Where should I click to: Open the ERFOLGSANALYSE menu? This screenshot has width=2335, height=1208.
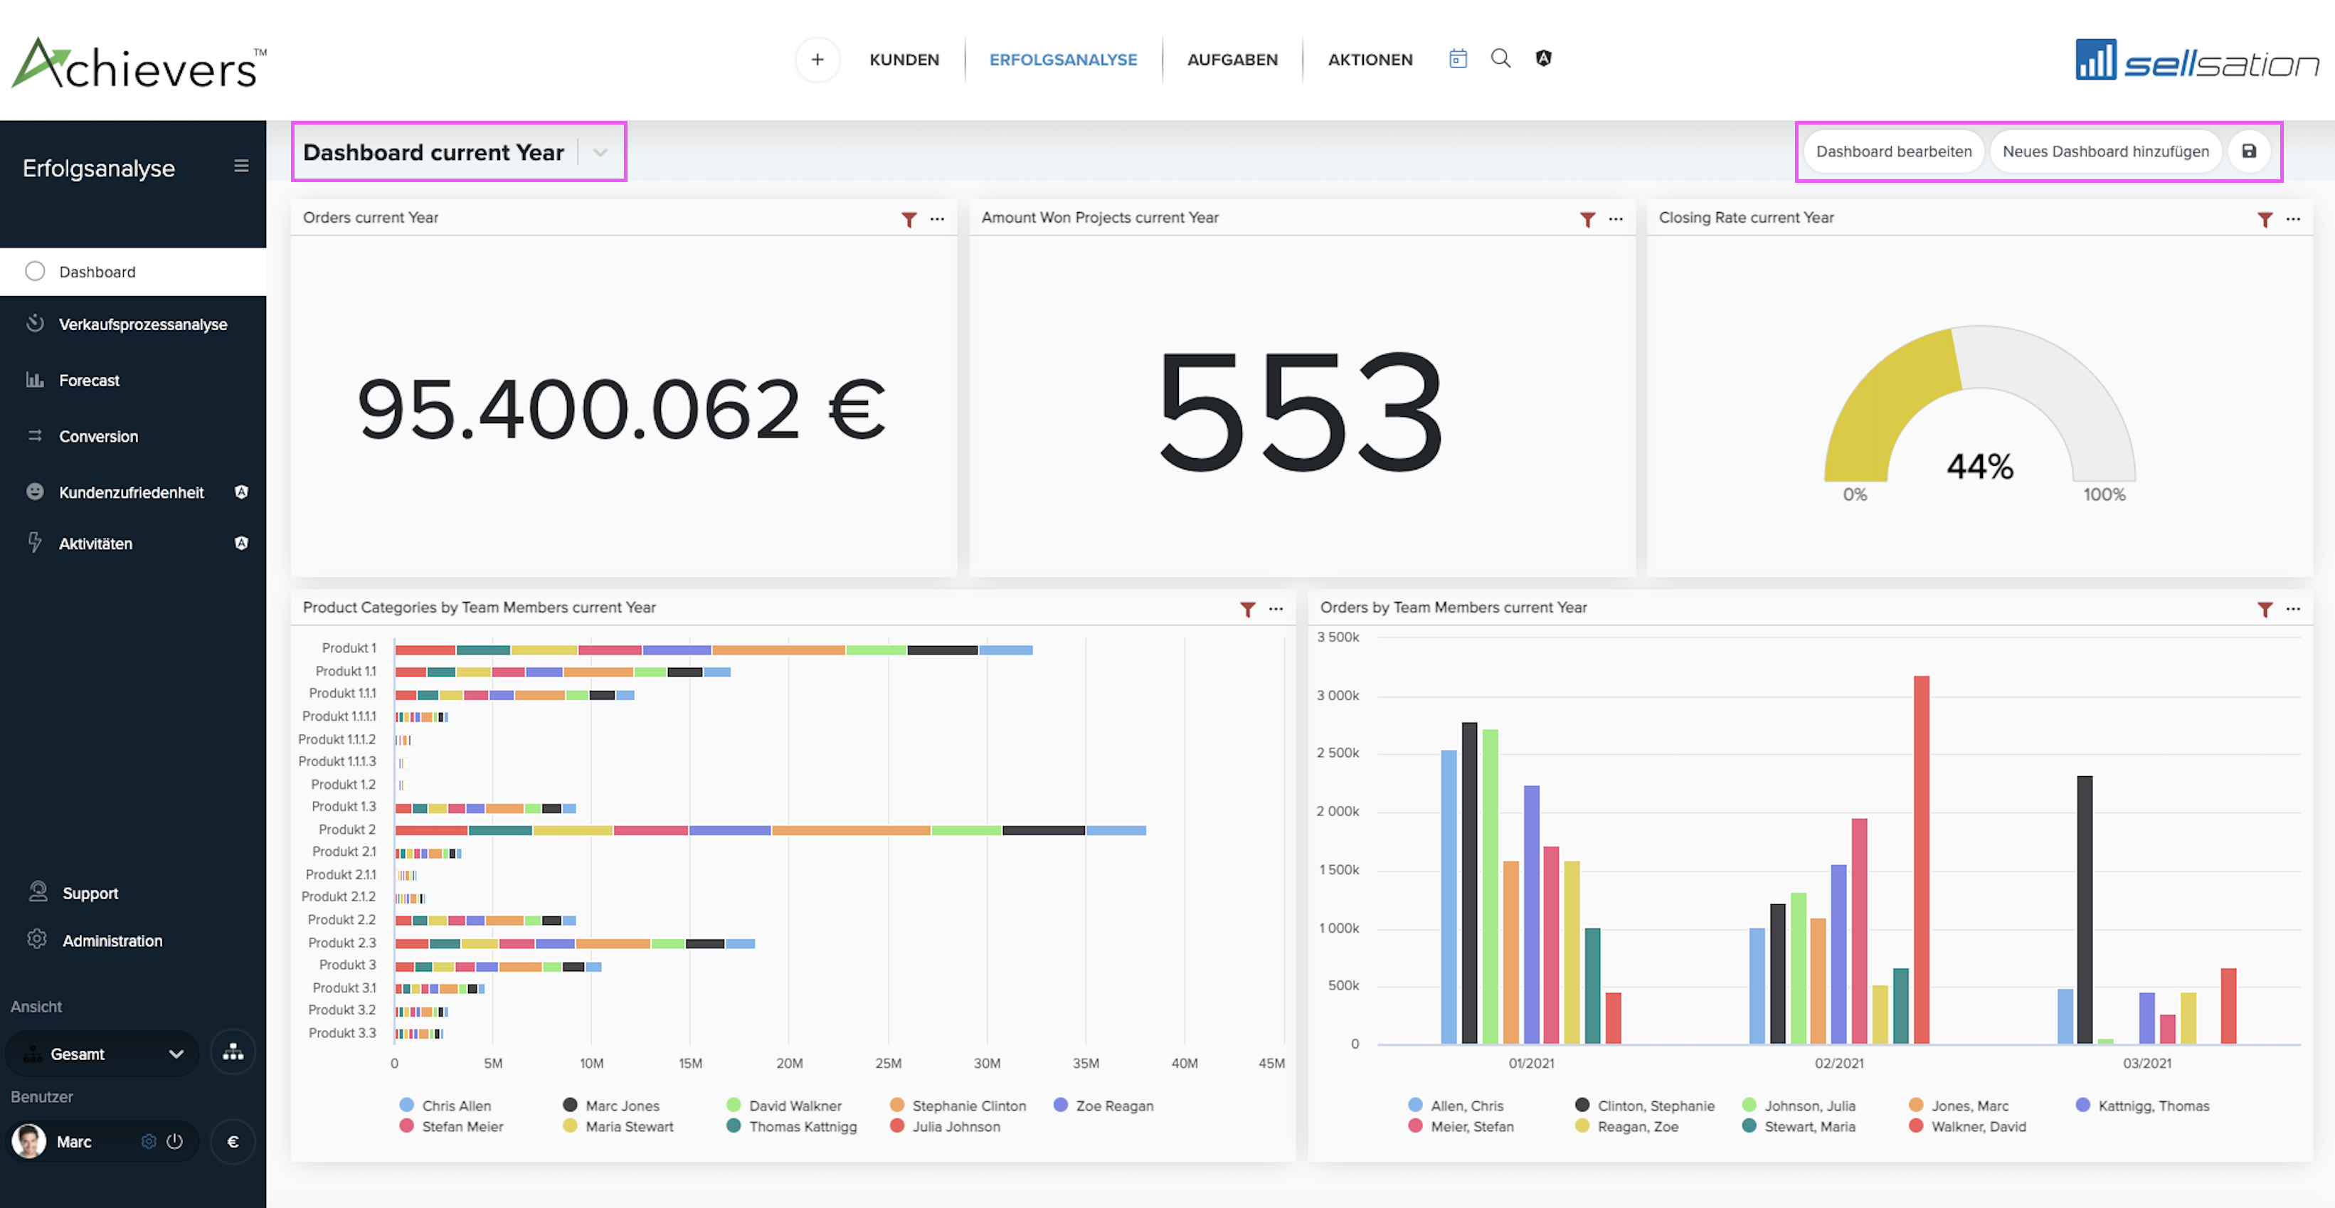click(1062, 60)
